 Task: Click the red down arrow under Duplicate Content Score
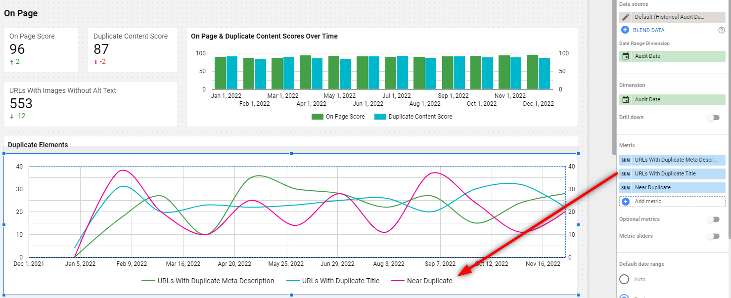pyautogui.click(x=95, y=62)
